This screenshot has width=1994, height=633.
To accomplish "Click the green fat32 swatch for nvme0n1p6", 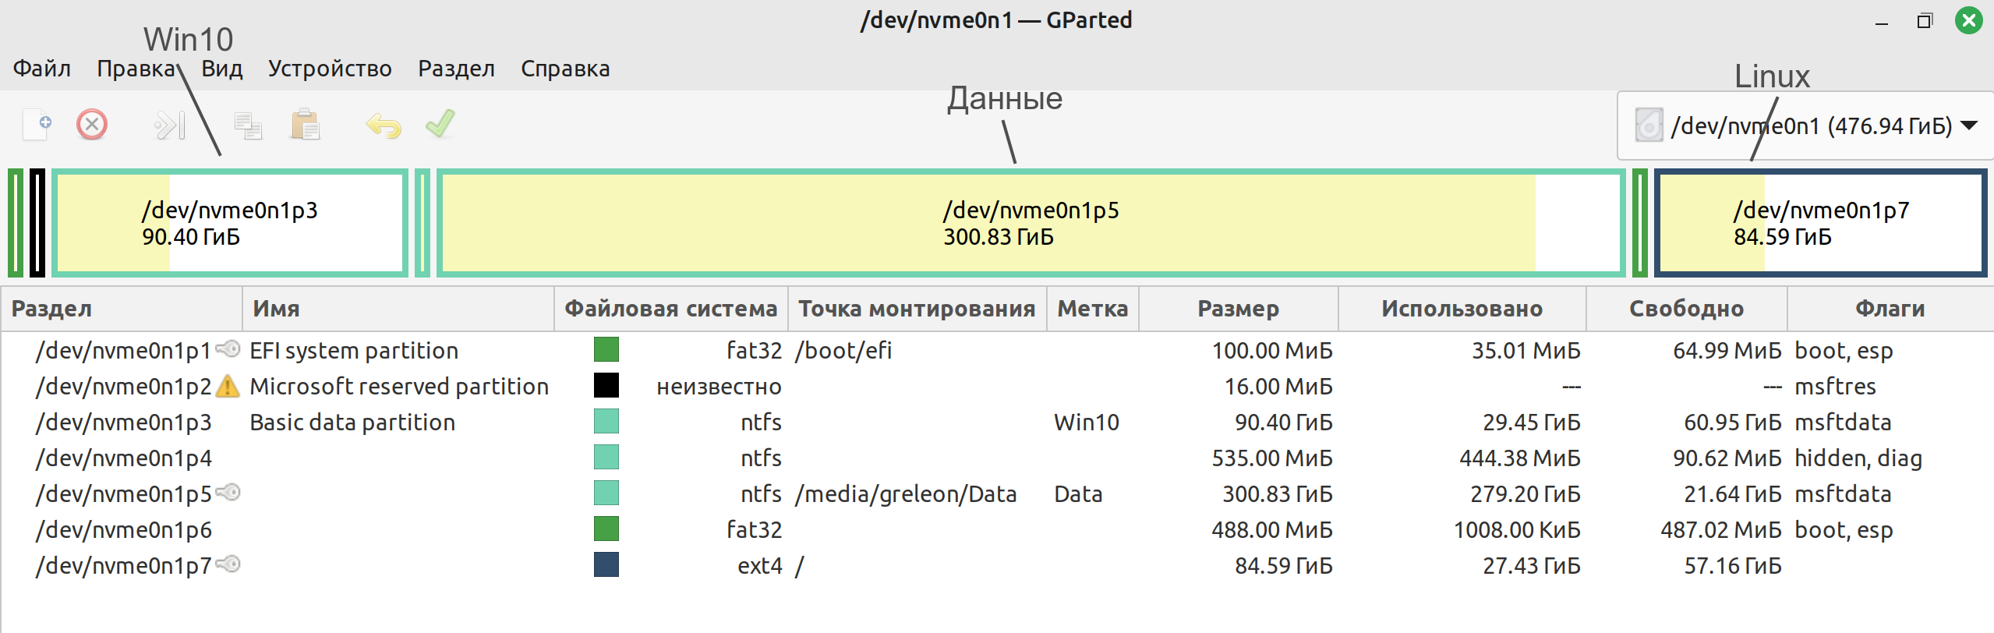I will click(x=606, y=529).
